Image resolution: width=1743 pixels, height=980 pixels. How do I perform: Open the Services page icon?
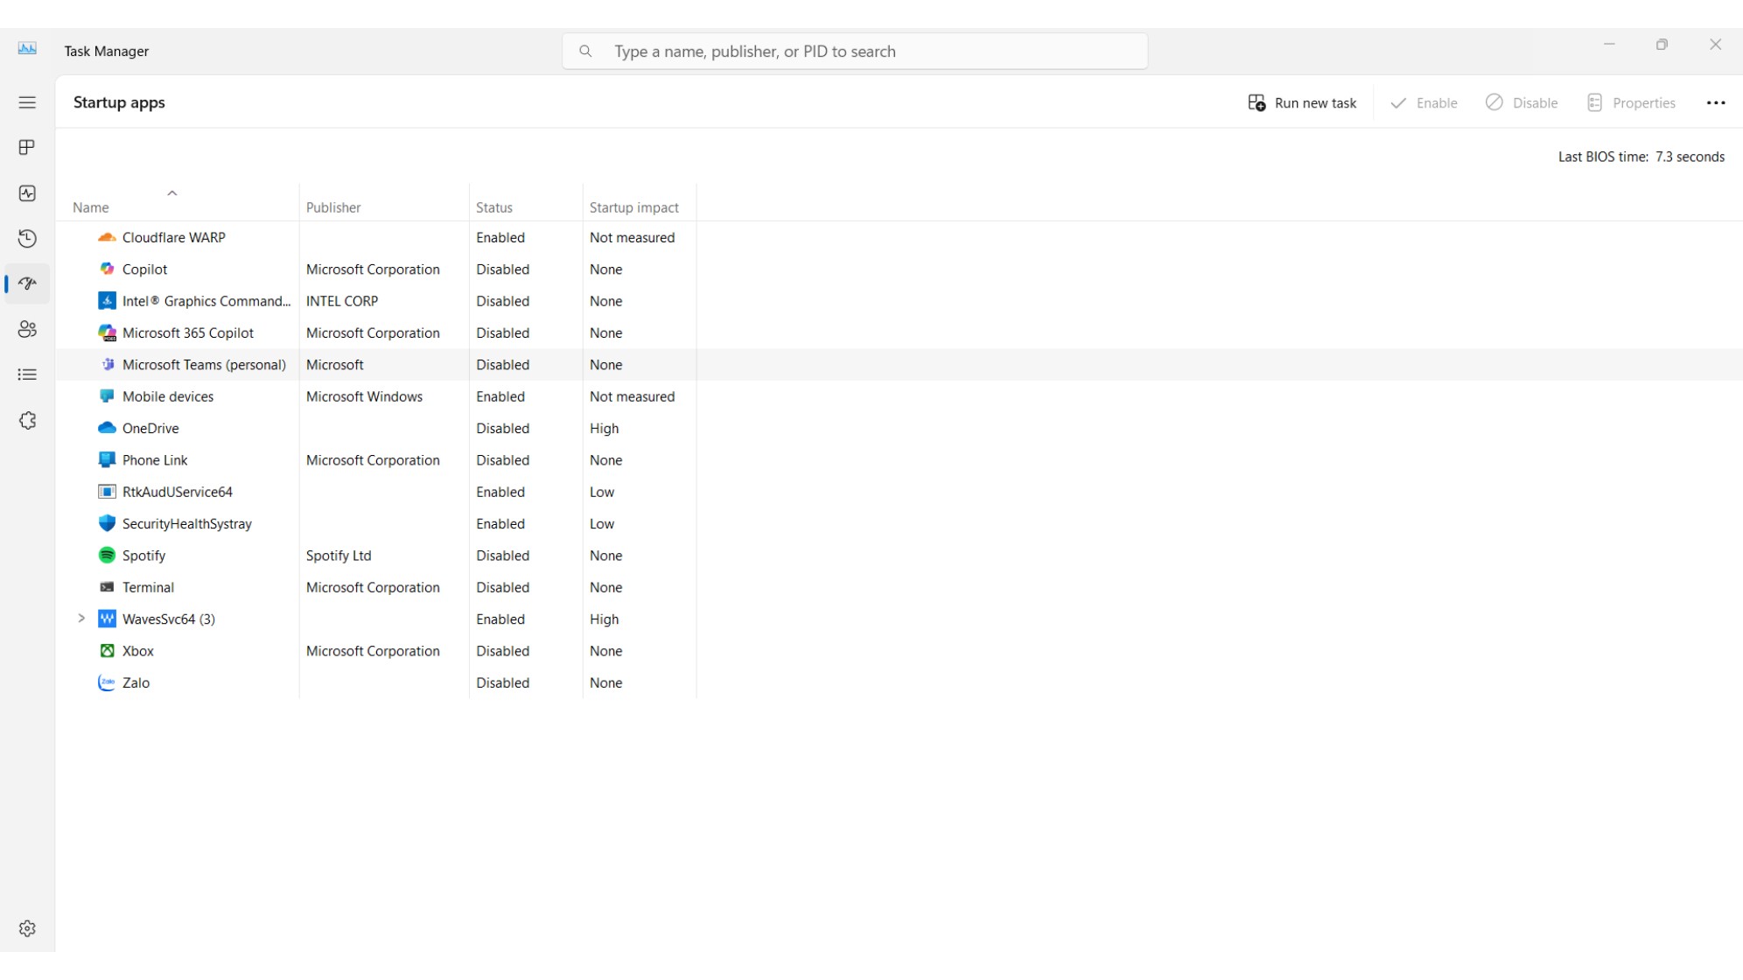(27, 421)
